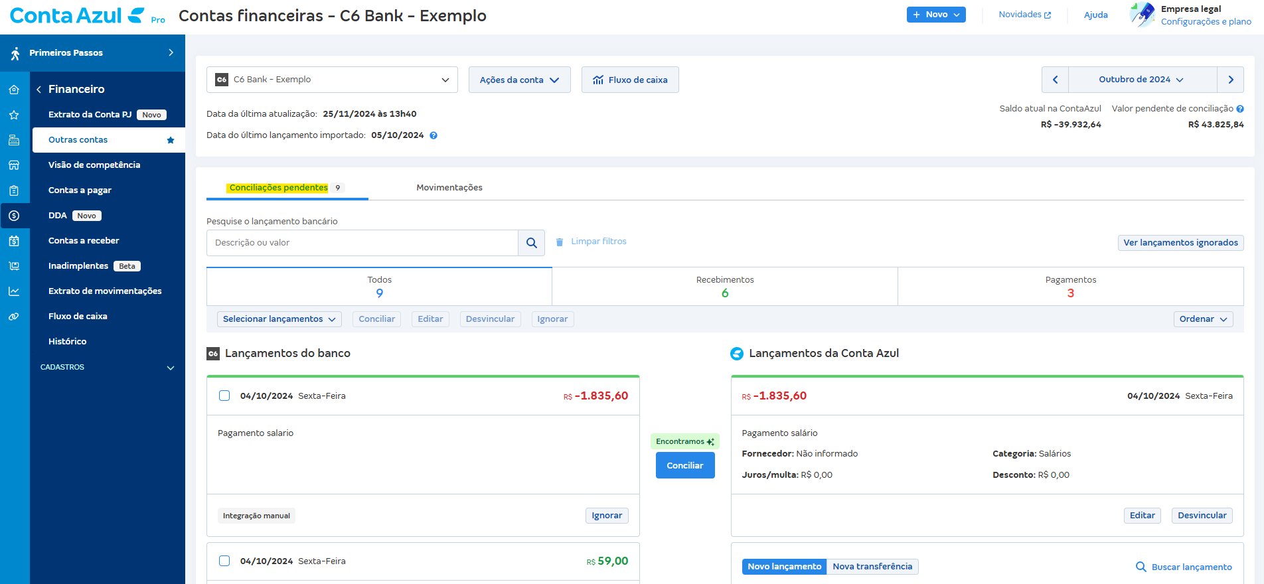Image resolution: width=1264 pixels, height=584 pixels.
Task: Open the line chart reports icon in the sidebar
Action: [x=14, y=291]
